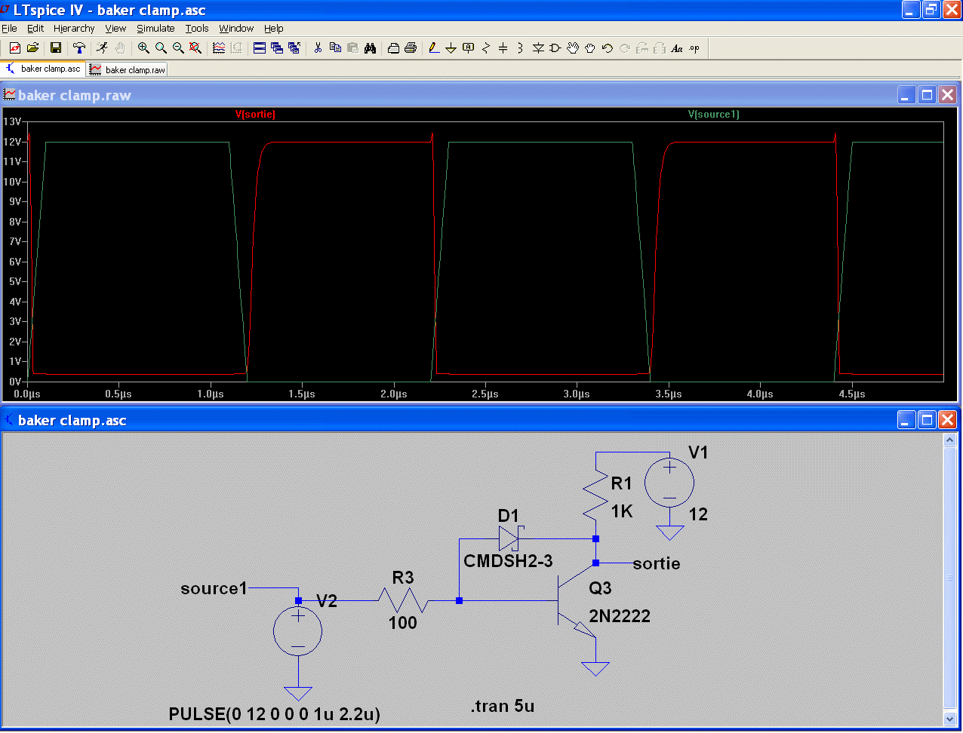Click the SPICE directive .op icon
The width and height of the screenshot is (963, 733).
pos(694,48)
